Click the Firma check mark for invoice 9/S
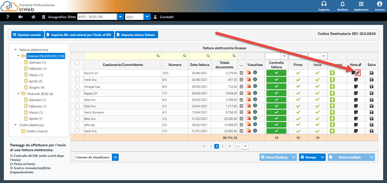This screenshot has height=183, width=387. point(298,80)
